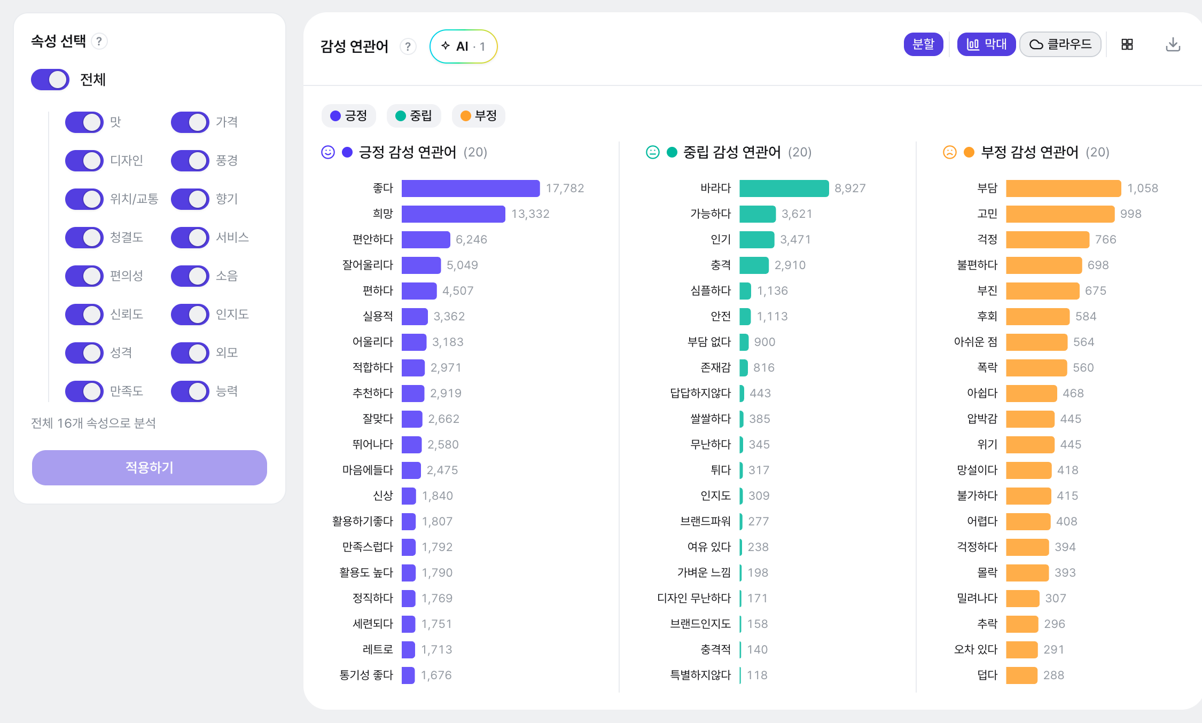The width and height of the screenshot is (1202, 723).
Task: Click the smiley icon of 긍정 감성 연관어
Action: pyautogui.click(x=327, y=152)
